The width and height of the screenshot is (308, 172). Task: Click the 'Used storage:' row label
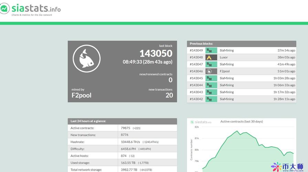click(x=80, y=163)
